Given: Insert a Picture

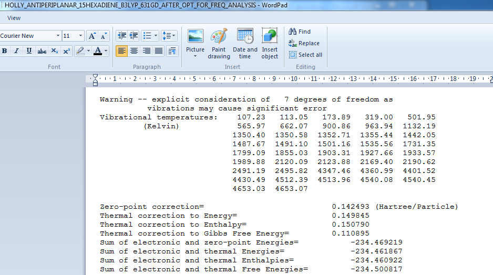Looking at the screenshot, I should click(195, 40).
